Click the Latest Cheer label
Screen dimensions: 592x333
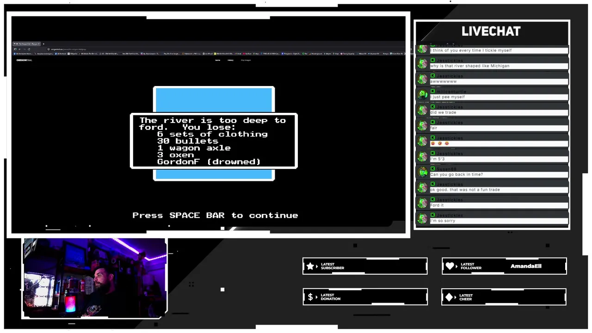click(x=466, y=297)
